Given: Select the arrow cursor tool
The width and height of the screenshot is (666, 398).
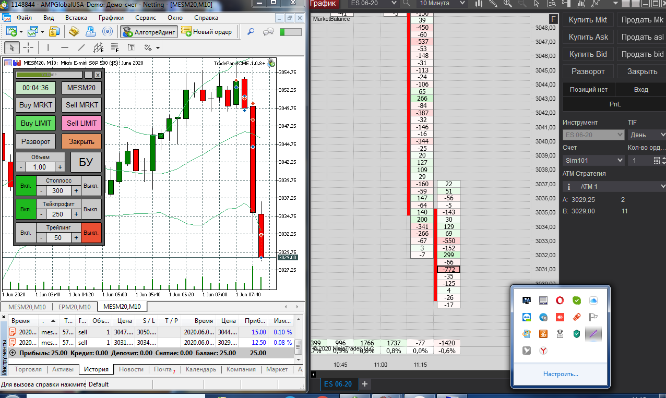Looking at the screenshot, I should (x=12, y=47).
